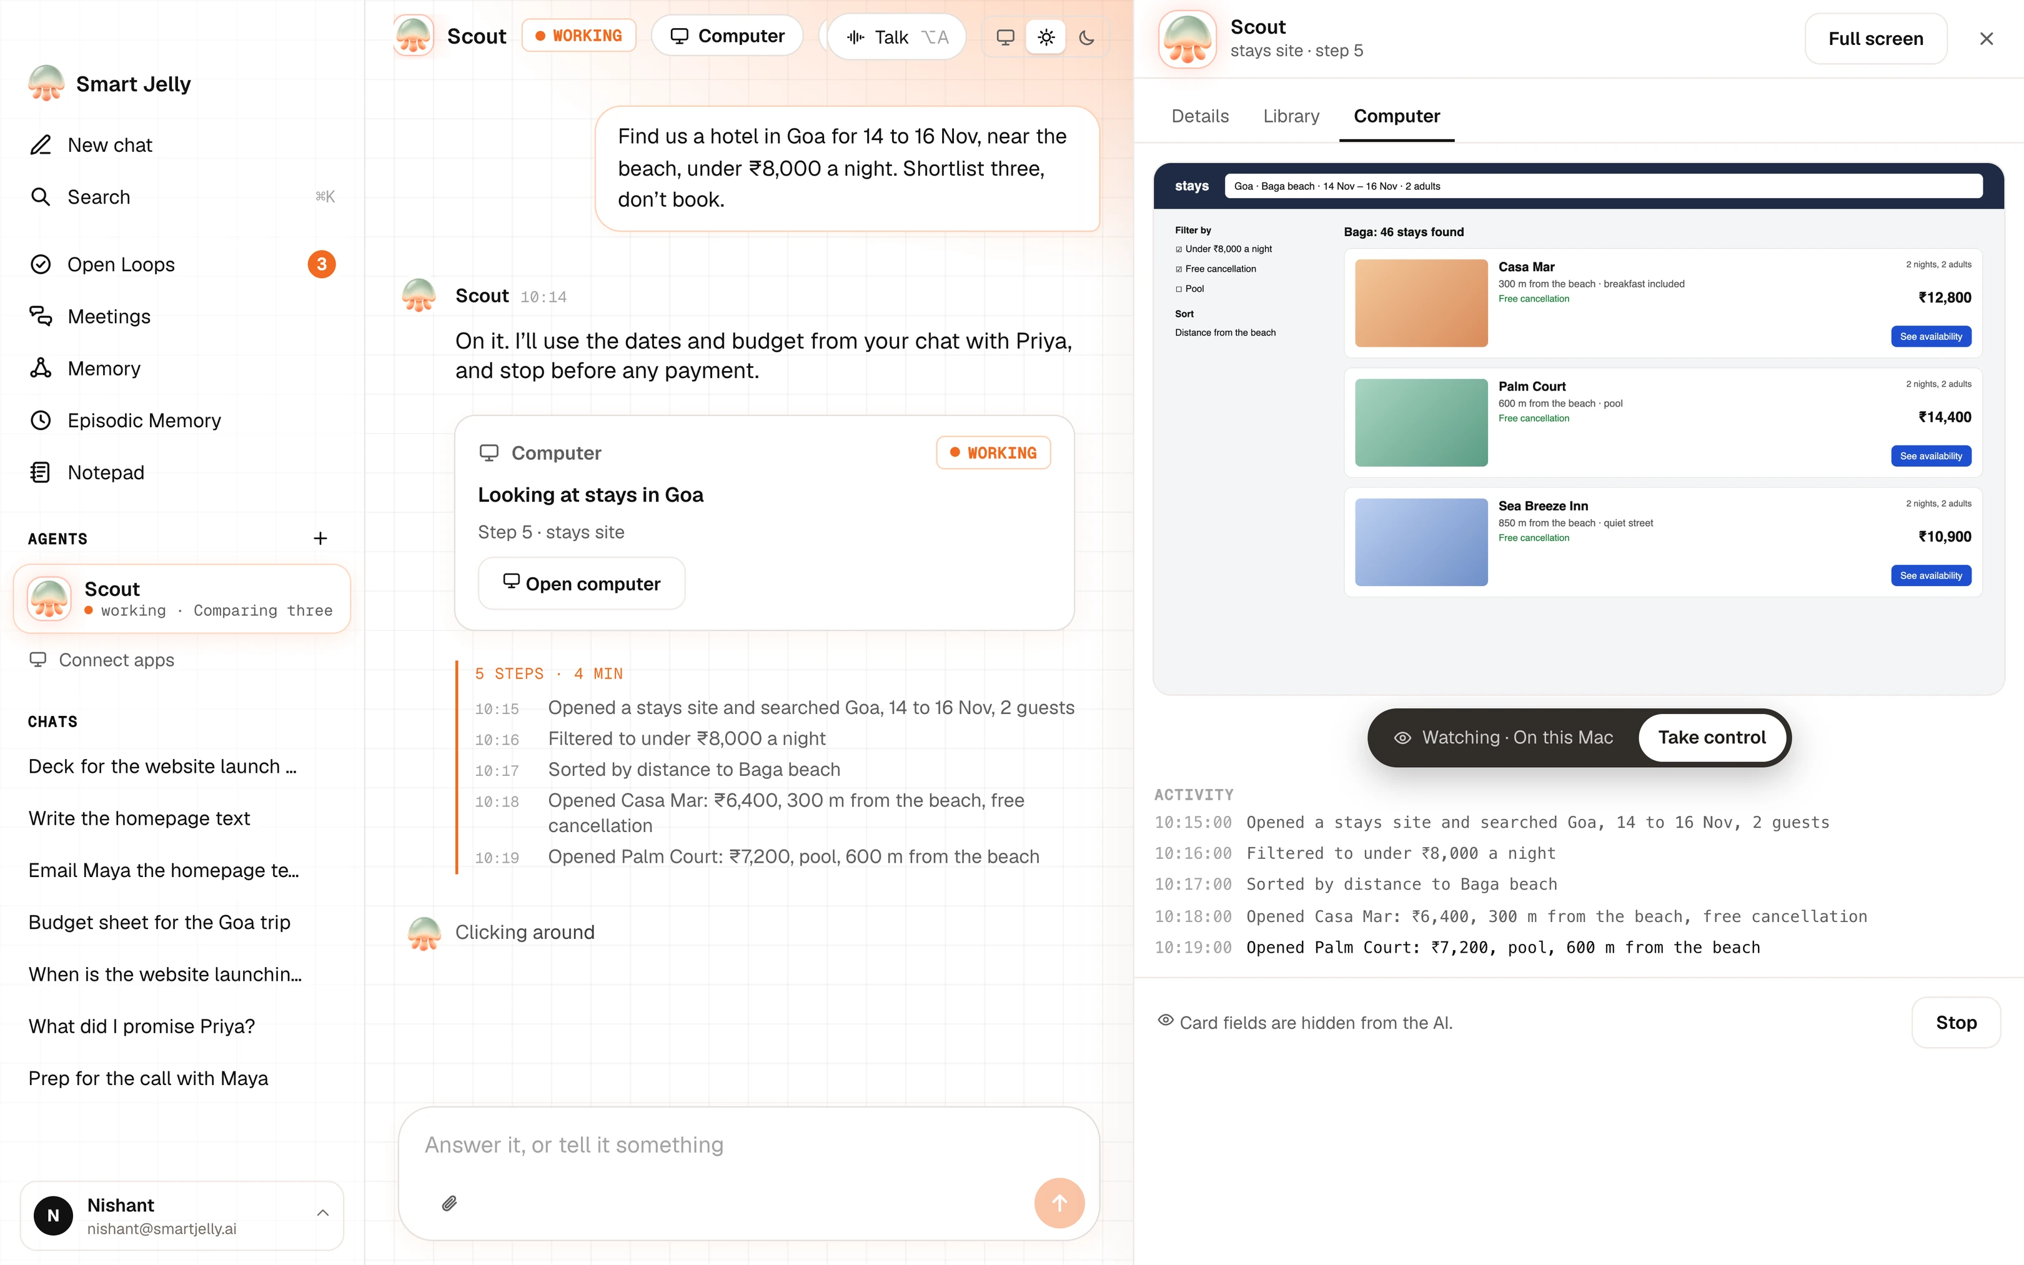Switch to light theme with the sun icon
Viewport: 2024px width, 1265px height.
(1046, 37)
